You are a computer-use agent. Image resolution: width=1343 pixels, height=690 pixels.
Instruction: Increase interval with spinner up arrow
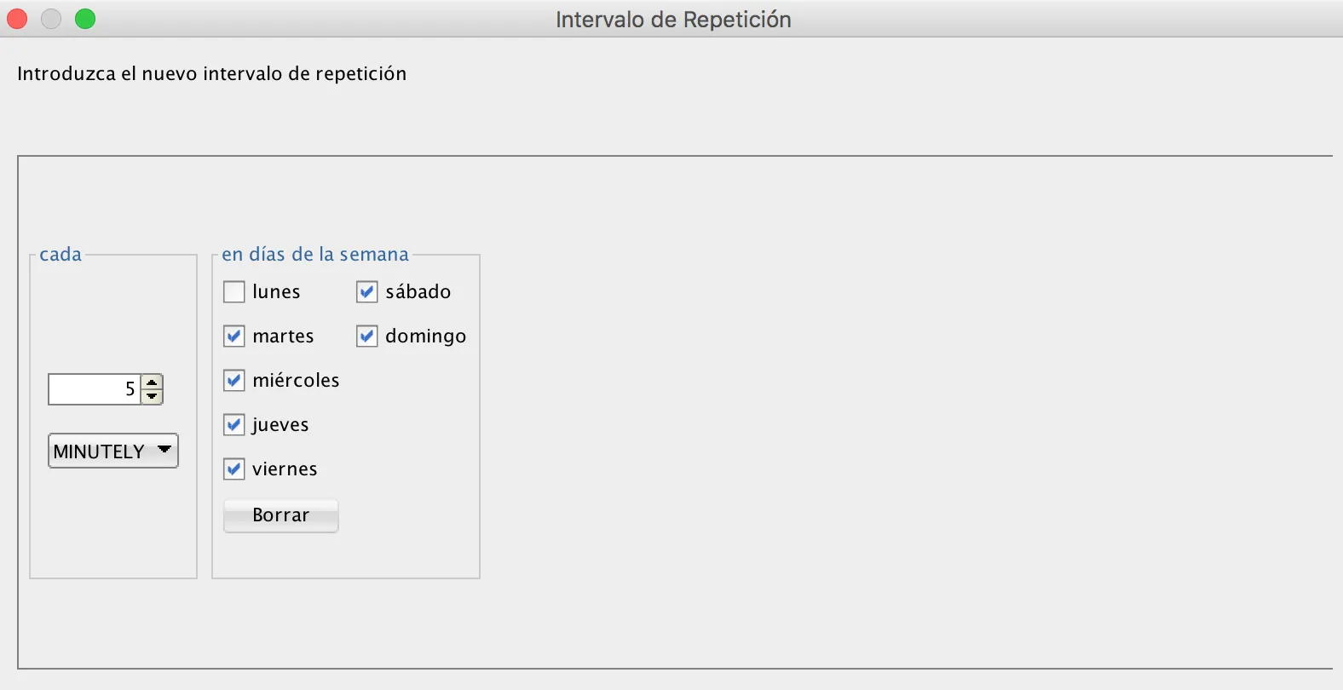pos(152,382)
